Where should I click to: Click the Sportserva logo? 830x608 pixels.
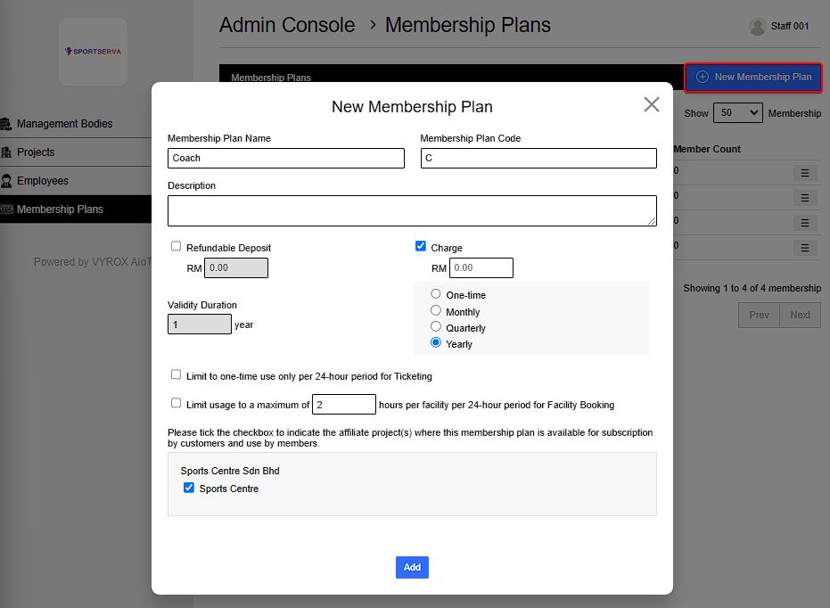click(93, 51)
